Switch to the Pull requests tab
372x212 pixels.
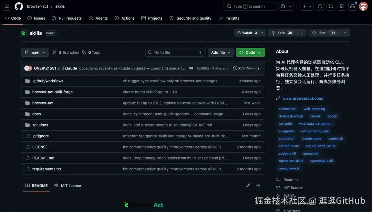pos(67,18)
